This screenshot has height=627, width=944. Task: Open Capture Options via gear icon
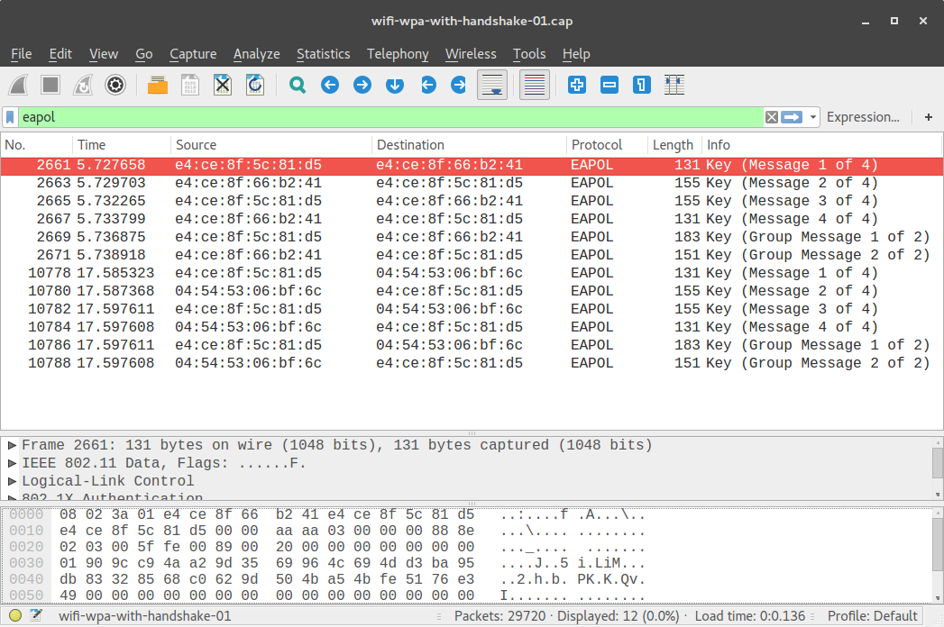[115, 85]
